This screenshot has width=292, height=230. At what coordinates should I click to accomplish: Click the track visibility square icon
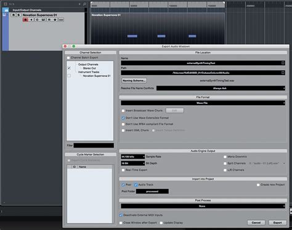tap(6, 4)
